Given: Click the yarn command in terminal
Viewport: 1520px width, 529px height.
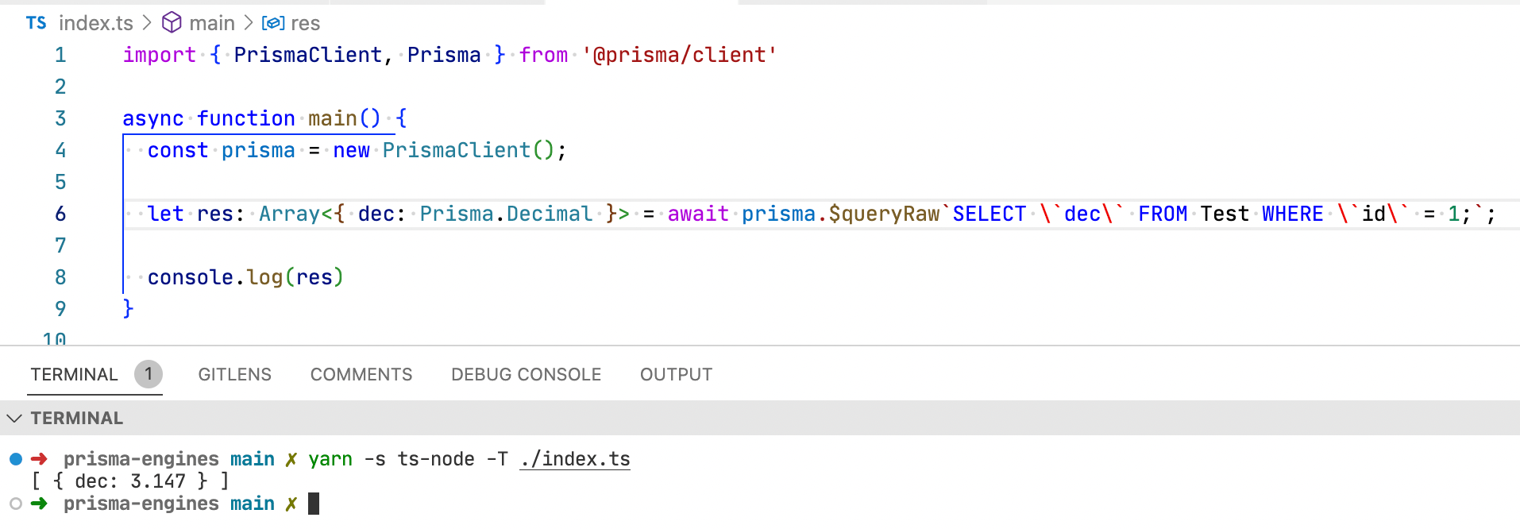Looking at the screenshot, I should click(x=330, y=459).
